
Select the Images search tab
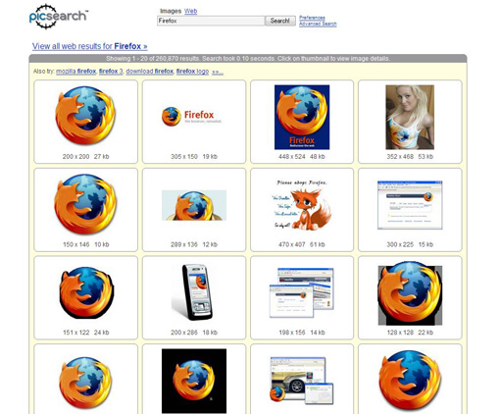pyautogui.click(x=171, y=11)
